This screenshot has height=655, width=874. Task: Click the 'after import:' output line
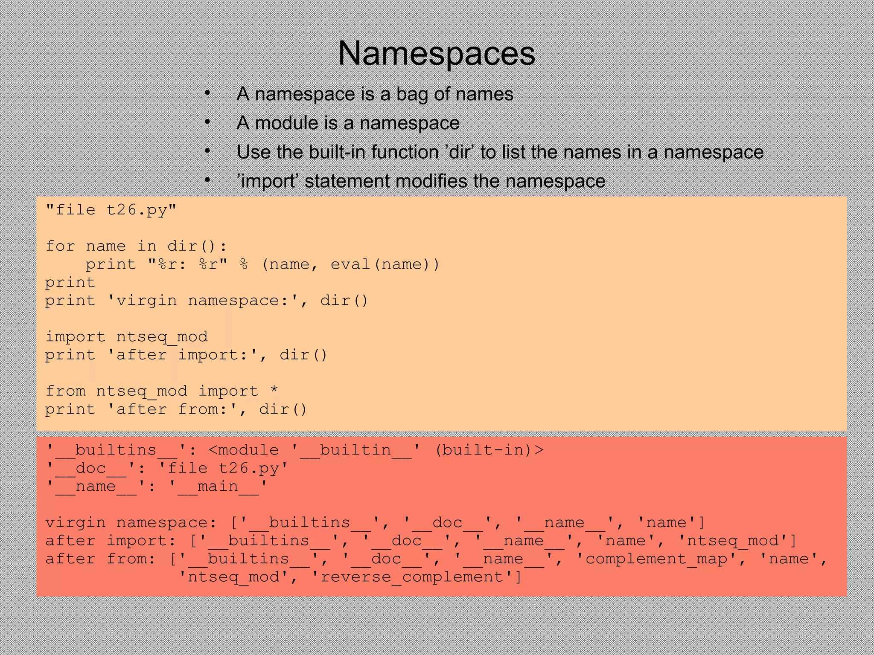point(421,541)
